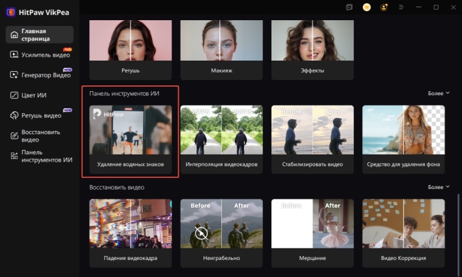Screen dimensions: 462x277
Task: Click the Генератор Видео sidebar icon
Action: [14, 75]
